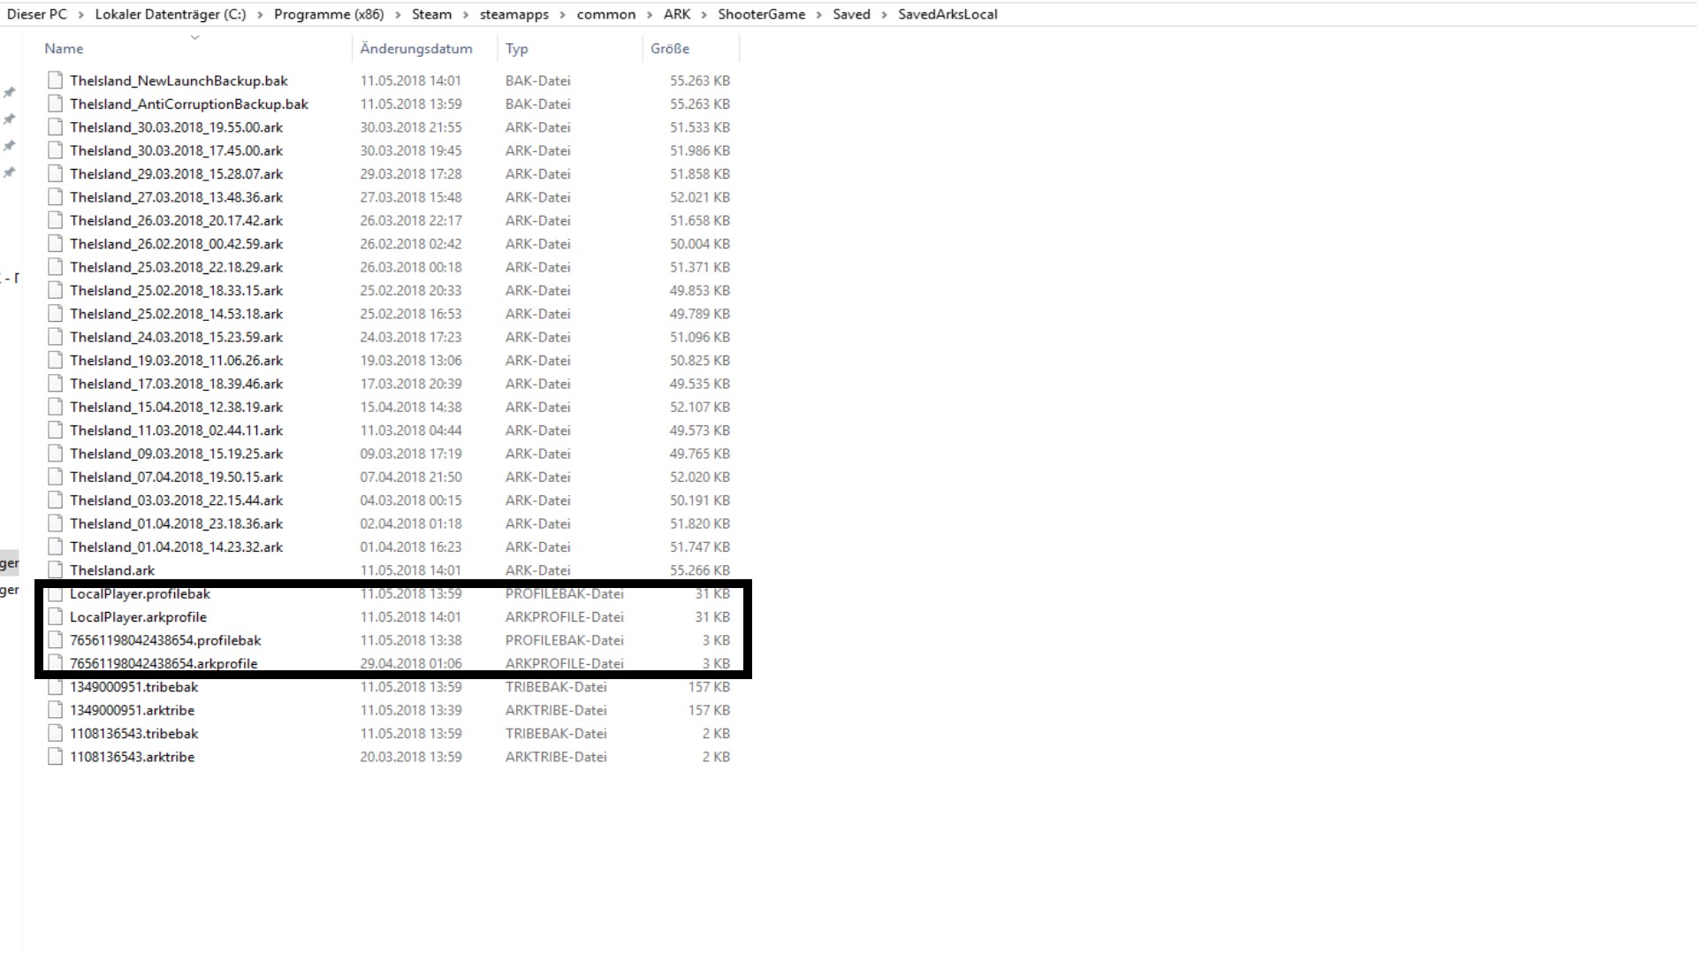Navigate to steamapps in the address path

click(x=514, y=14)
